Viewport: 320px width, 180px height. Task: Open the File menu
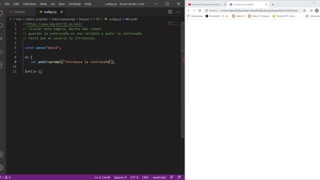[x=7, y=4]
